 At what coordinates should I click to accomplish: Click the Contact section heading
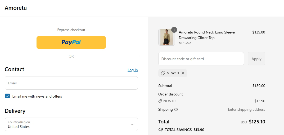tap(15, 70)
